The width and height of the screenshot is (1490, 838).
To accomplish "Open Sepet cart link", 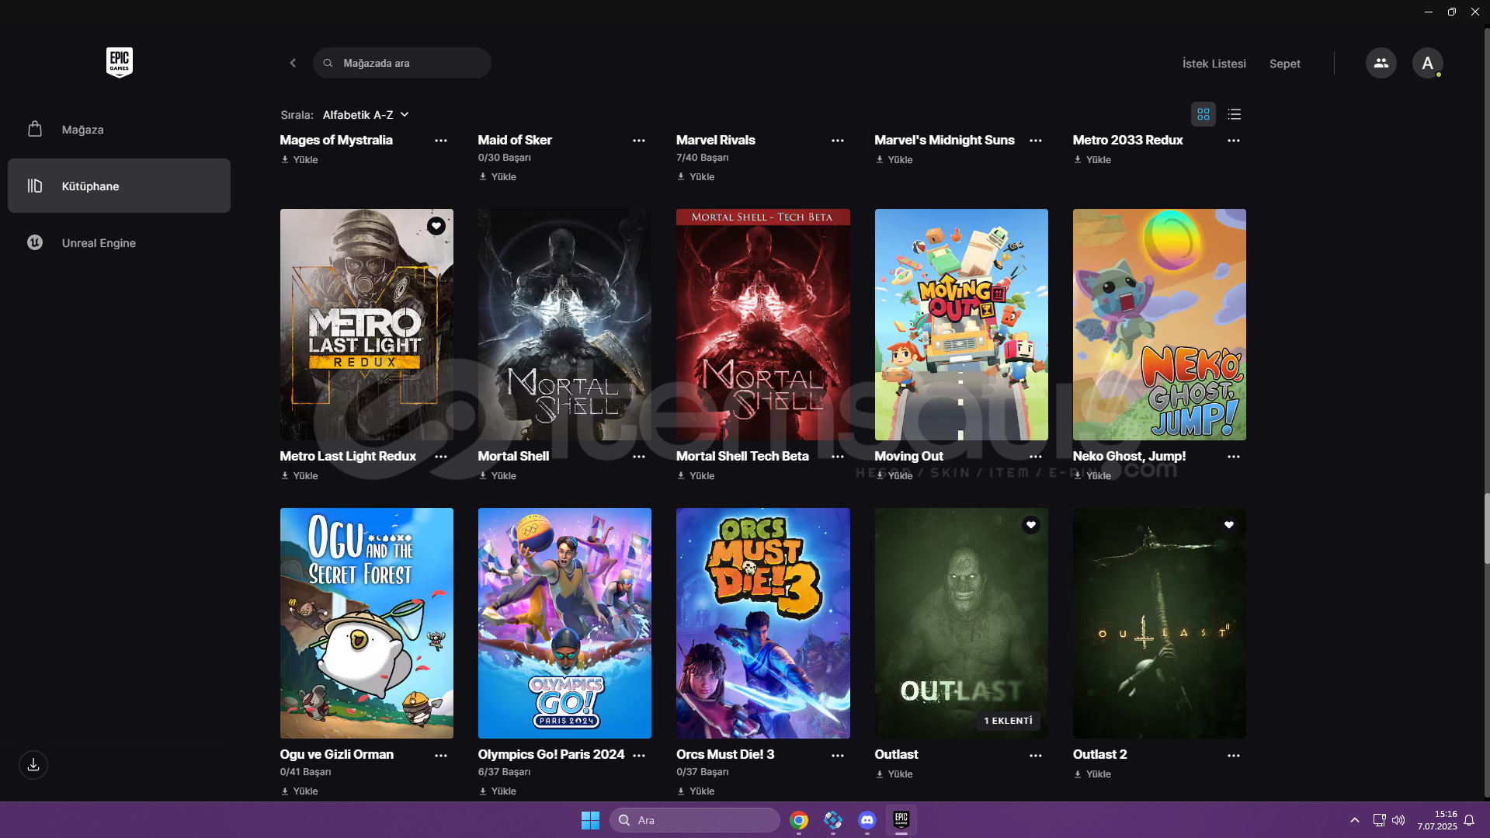I will [x=1284, y=64].
